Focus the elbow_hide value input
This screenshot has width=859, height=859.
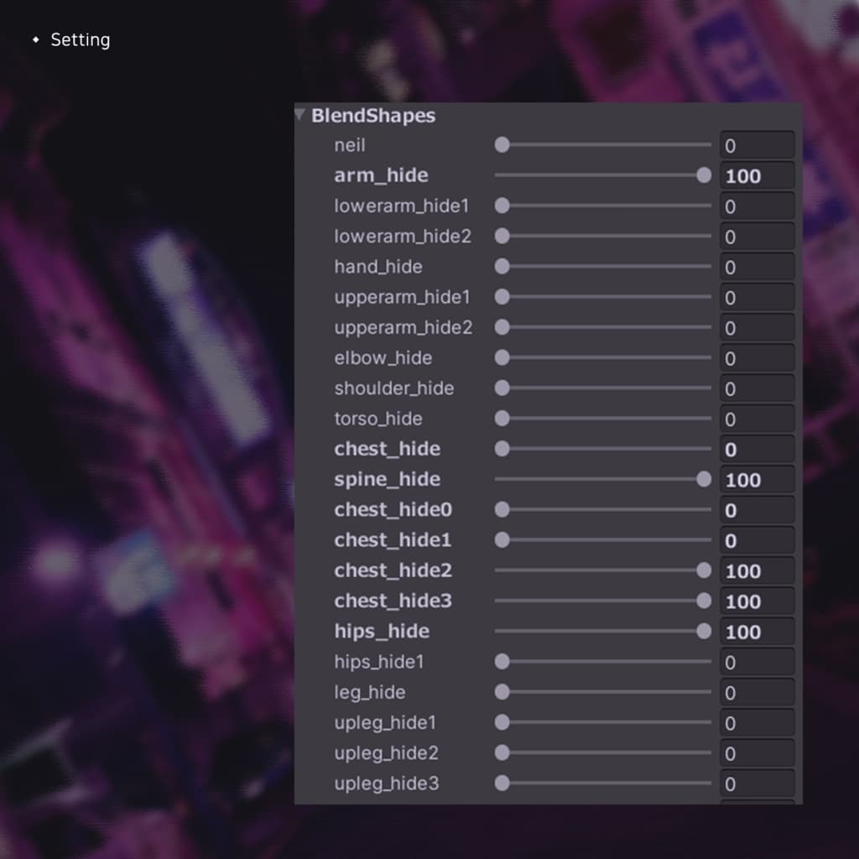(757, 358)
